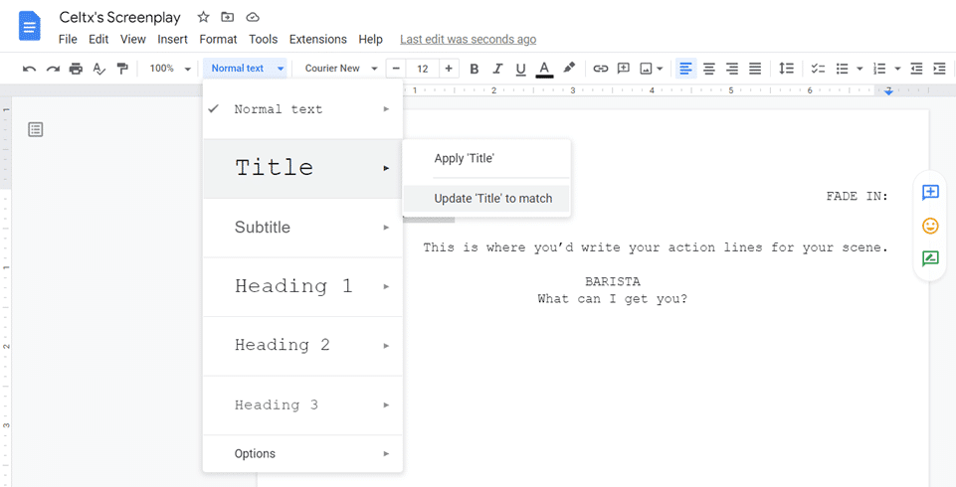
Task: Click the Move to folder icon
Action: click(228, 17)
